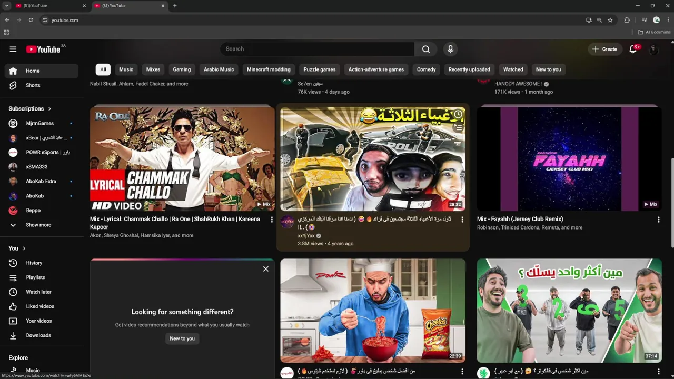Select the Puzzle games chip

tap(319, 69)
